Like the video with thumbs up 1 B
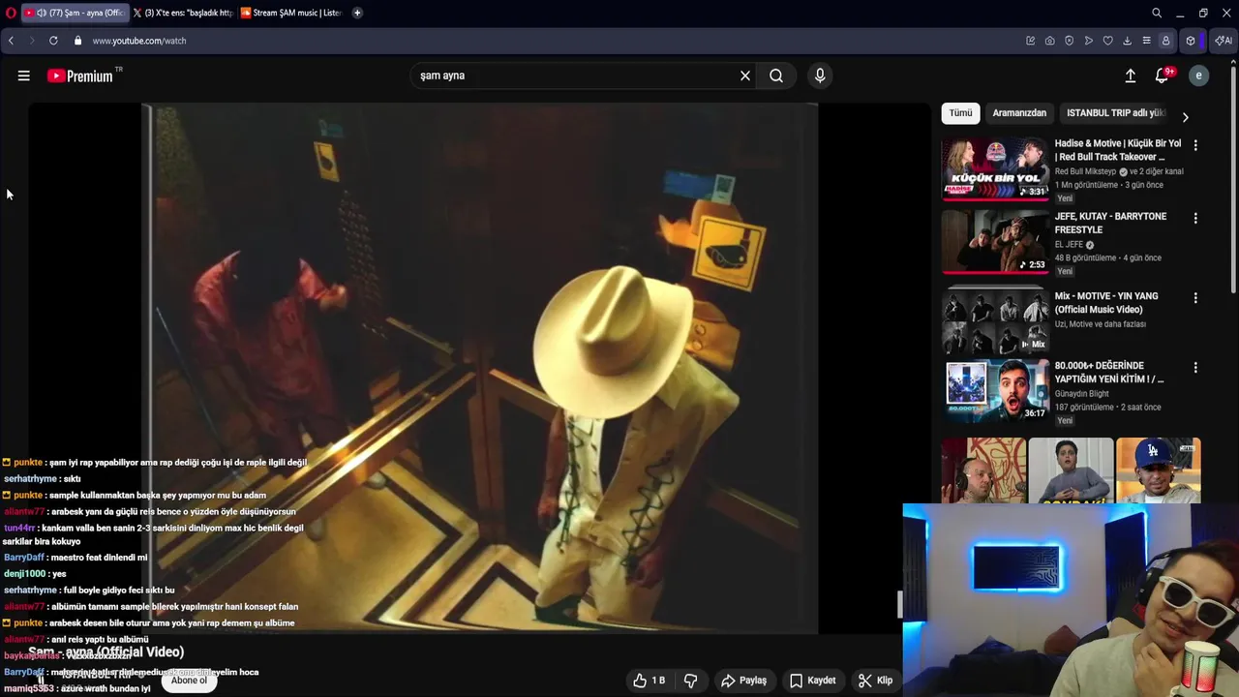The height and width of the screenshot is (697, 1239). pos(649,681)
